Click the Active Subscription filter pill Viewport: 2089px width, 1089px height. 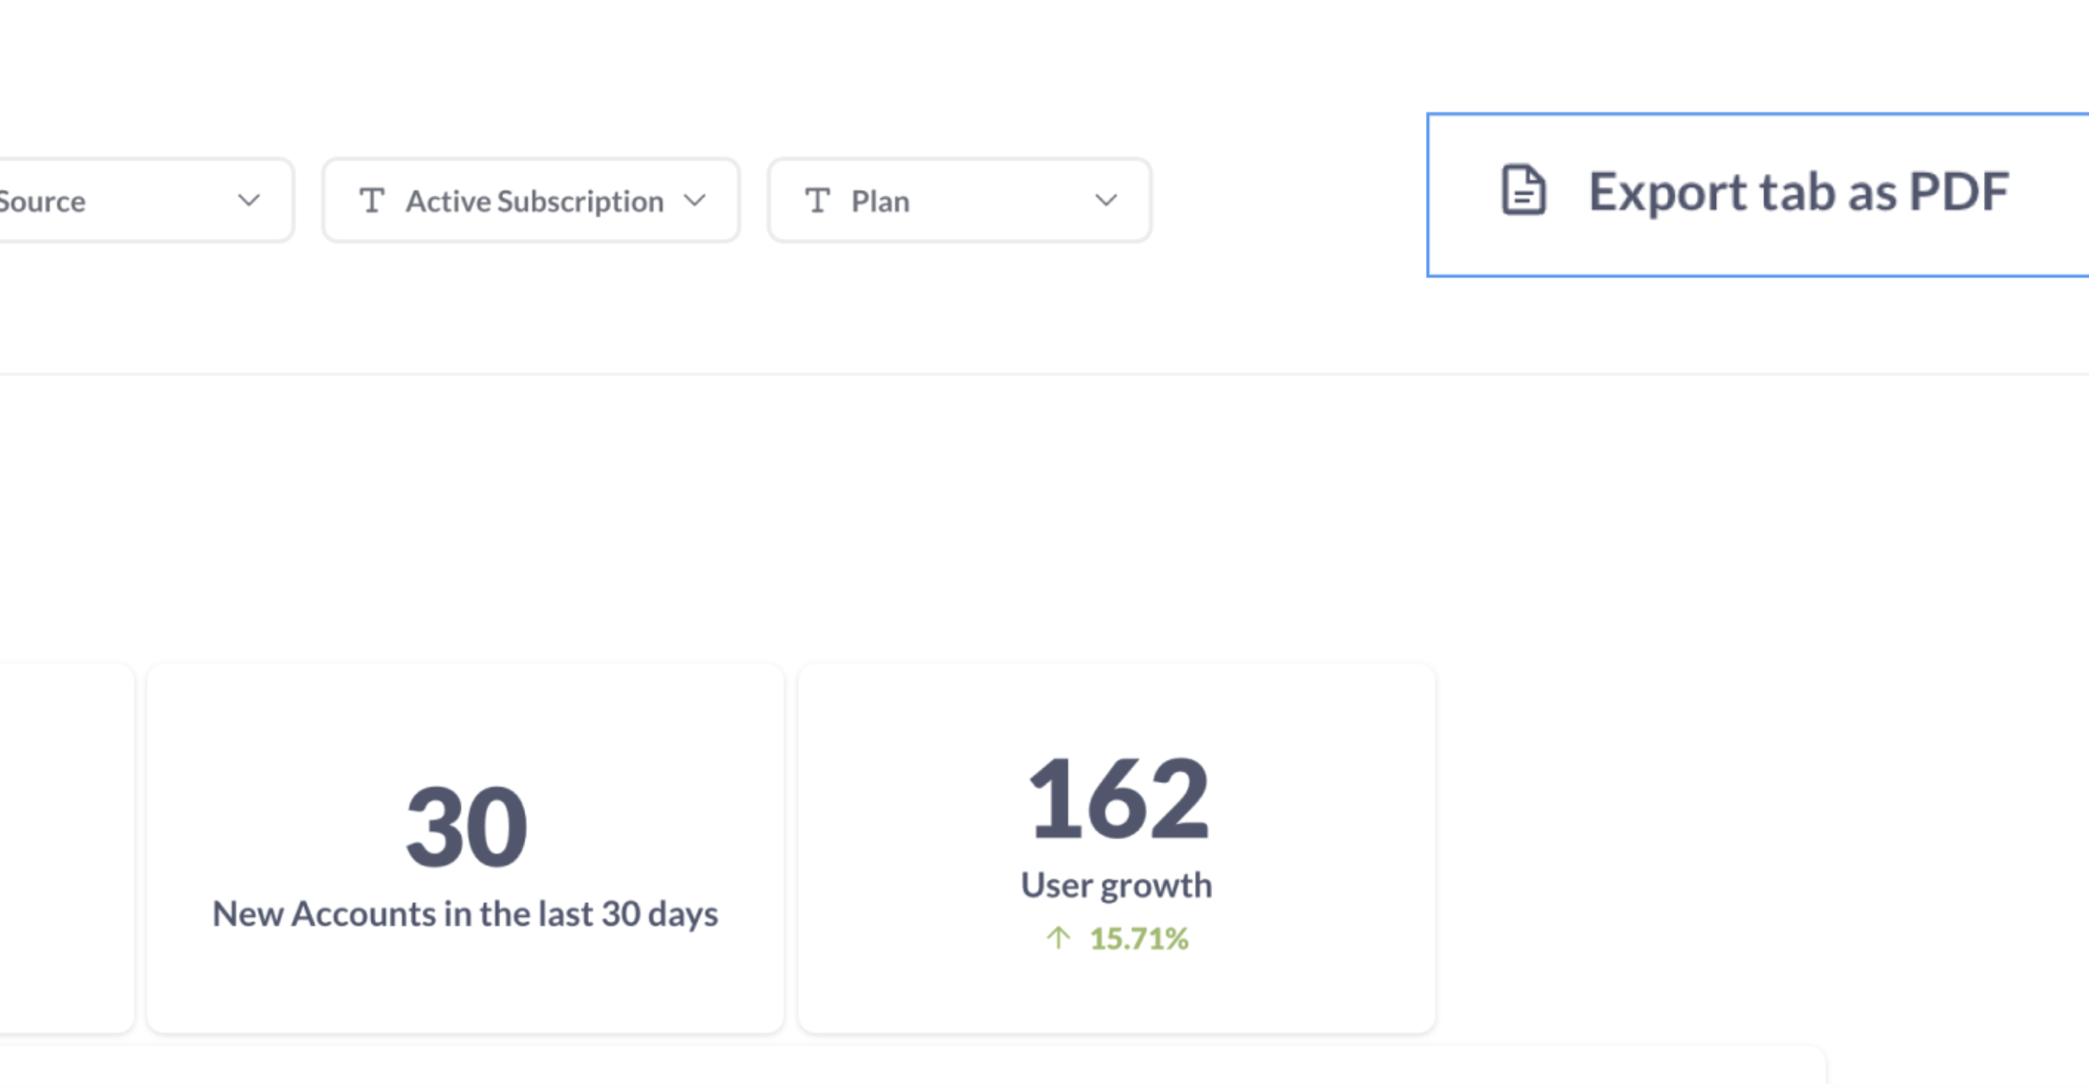click(531, 199)
